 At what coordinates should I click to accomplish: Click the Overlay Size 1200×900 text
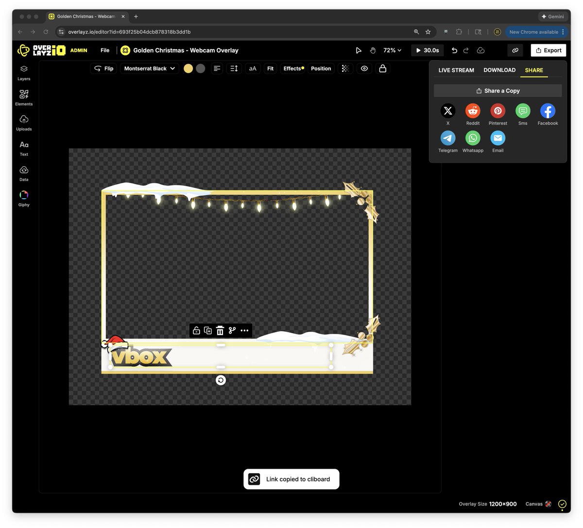[488, 504]
